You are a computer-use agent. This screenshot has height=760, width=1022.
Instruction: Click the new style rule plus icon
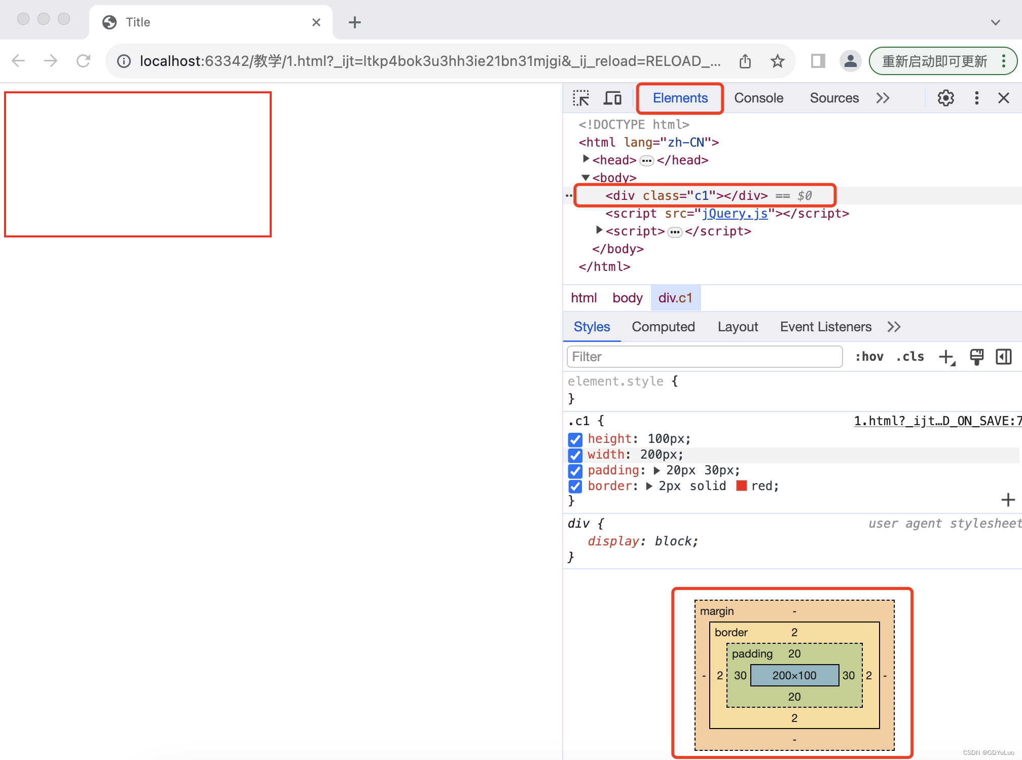946,357
